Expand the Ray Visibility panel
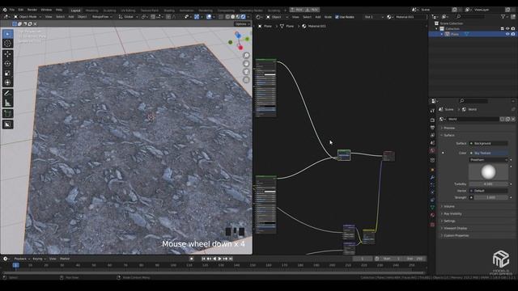 [x=452, y=213]
